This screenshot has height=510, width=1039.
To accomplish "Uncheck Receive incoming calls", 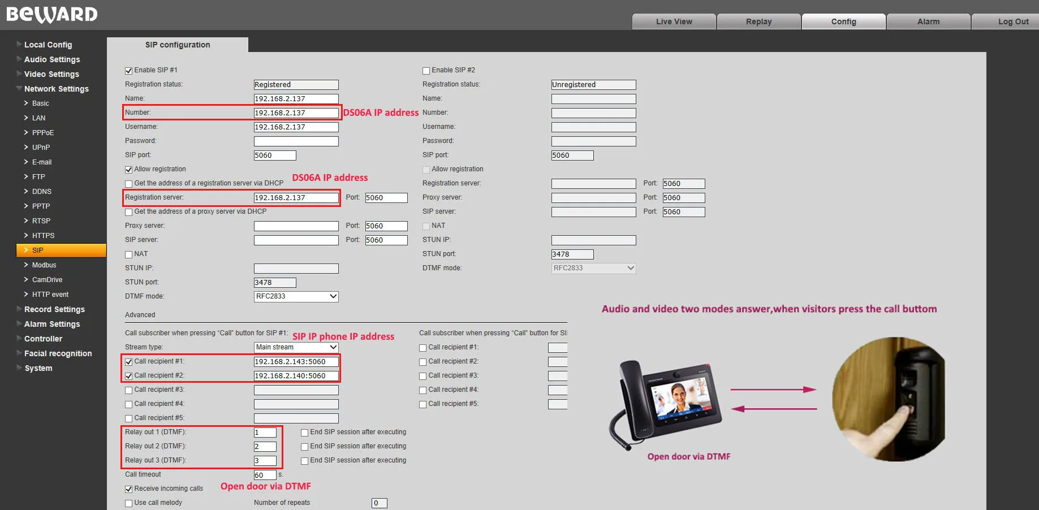I will tap(129, 489).
